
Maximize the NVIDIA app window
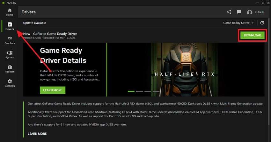[x=263, y=3]
